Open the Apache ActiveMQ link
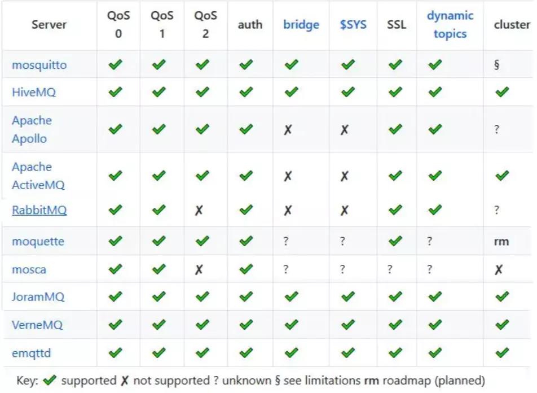Viewport: 537px width, 393px height. point(38,176)
